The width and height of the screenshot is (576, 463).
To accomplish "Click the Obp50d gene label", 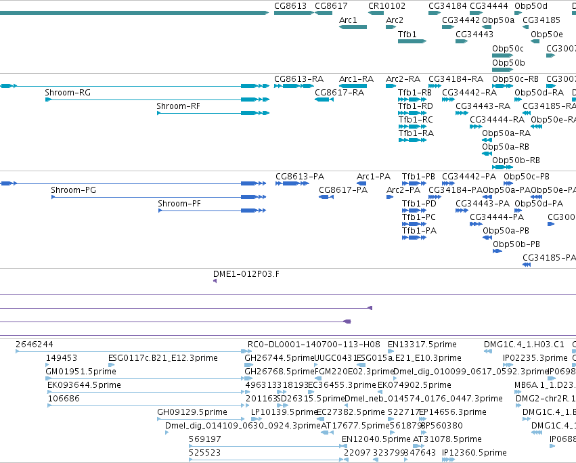I will coord(531,6).
